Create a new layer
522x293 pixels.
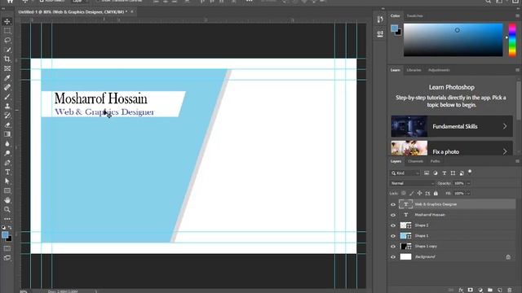coord(500,290)
